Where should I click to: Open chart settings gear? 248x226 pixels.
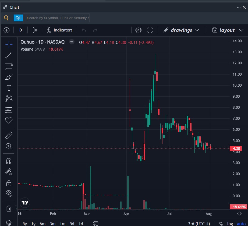139,30
